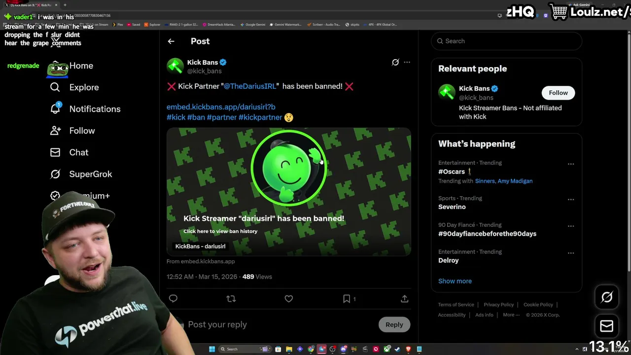Click the Grok icon on the post header
Image resolution: width=631 pixels, height=355 pixels.
[x=395, y=62]
